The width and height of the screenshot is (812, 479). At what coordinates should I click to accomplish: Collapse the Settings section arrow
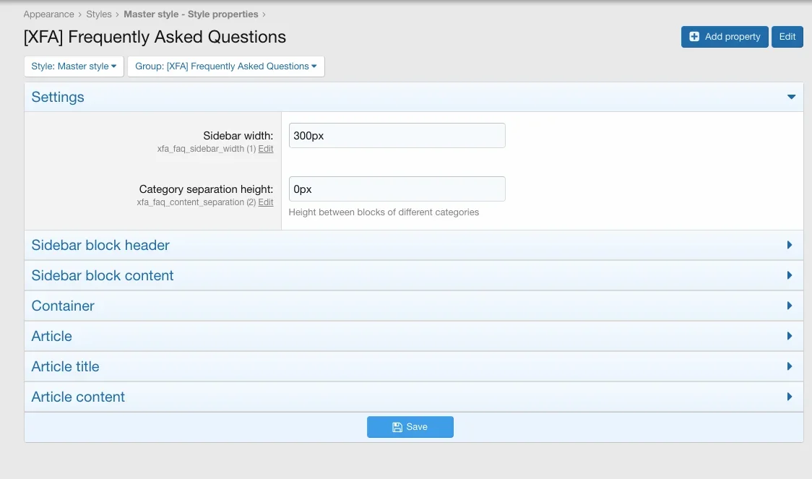click(791, 98)
